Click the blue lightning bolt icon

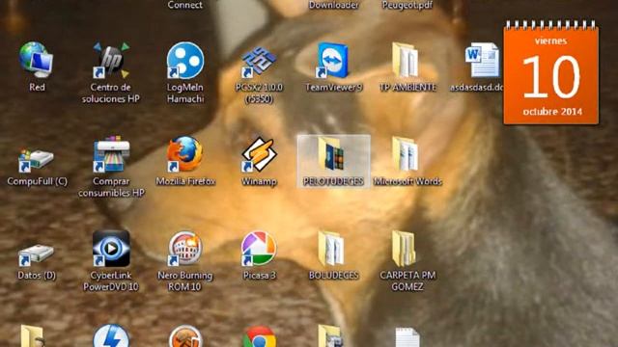[111, 335]
